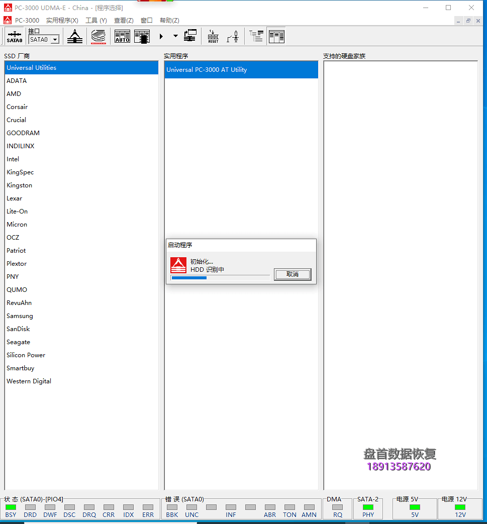Click the BBK error indicator
Viewport: 487px width, 524px height.
click(172, 507)
